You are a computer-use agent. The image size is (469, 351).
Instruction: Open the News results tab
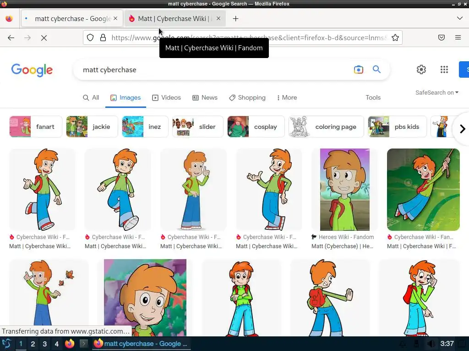tap(205, 98)
